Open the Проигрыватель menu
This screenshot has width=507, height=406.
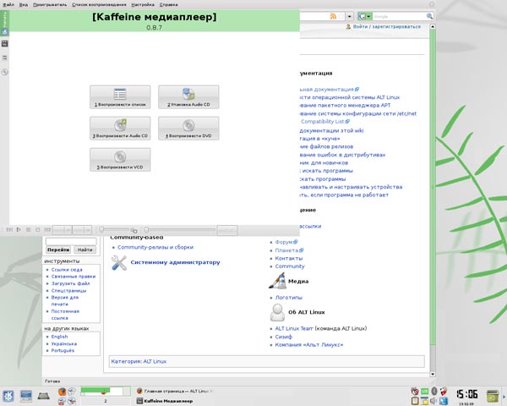50,4
